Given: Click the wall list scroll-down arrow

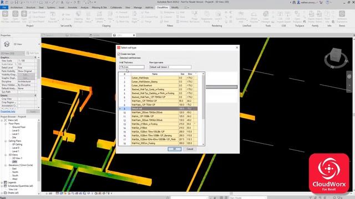Looking at the screenshot, I should pyautogui.click(x=203, y=144).
